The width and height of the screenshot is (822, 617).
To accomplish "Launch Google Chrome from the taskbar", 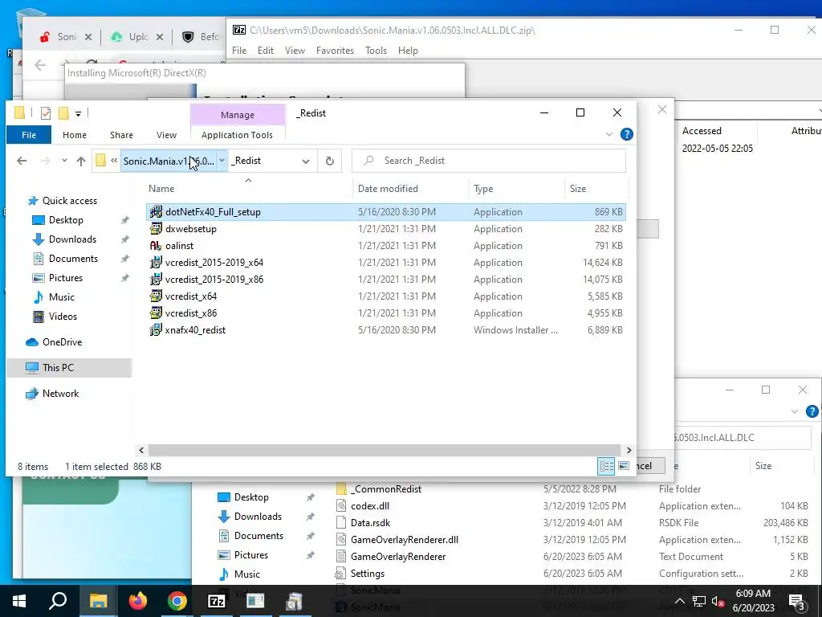I will [x=177, y=601].
